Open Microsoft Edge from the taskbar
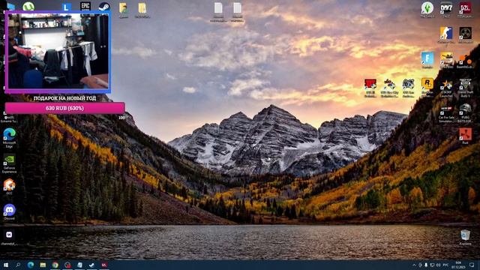The image size is (480, 270). 31,265
